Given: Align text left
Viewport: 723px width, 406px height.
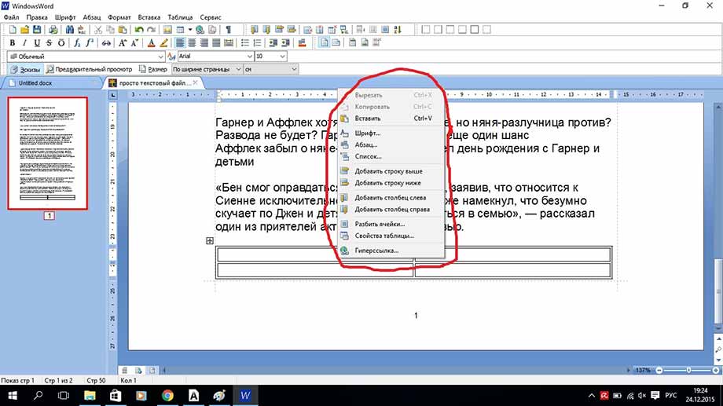Looking at the screenshot, I should (179, 43).
